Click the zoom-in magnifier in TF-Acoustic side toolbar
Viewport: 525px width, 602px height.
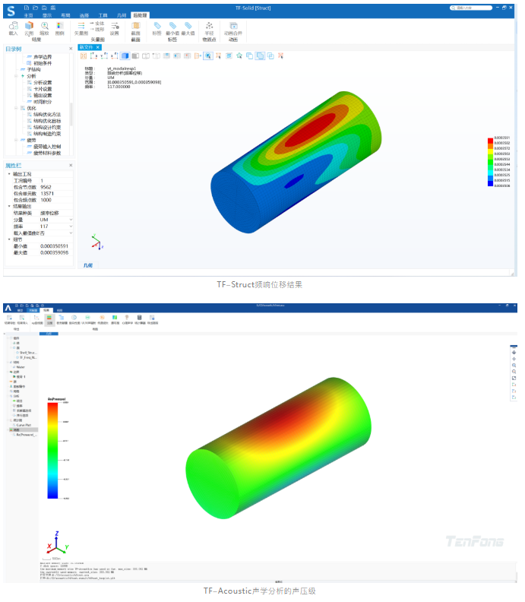(x=514, y=366)
